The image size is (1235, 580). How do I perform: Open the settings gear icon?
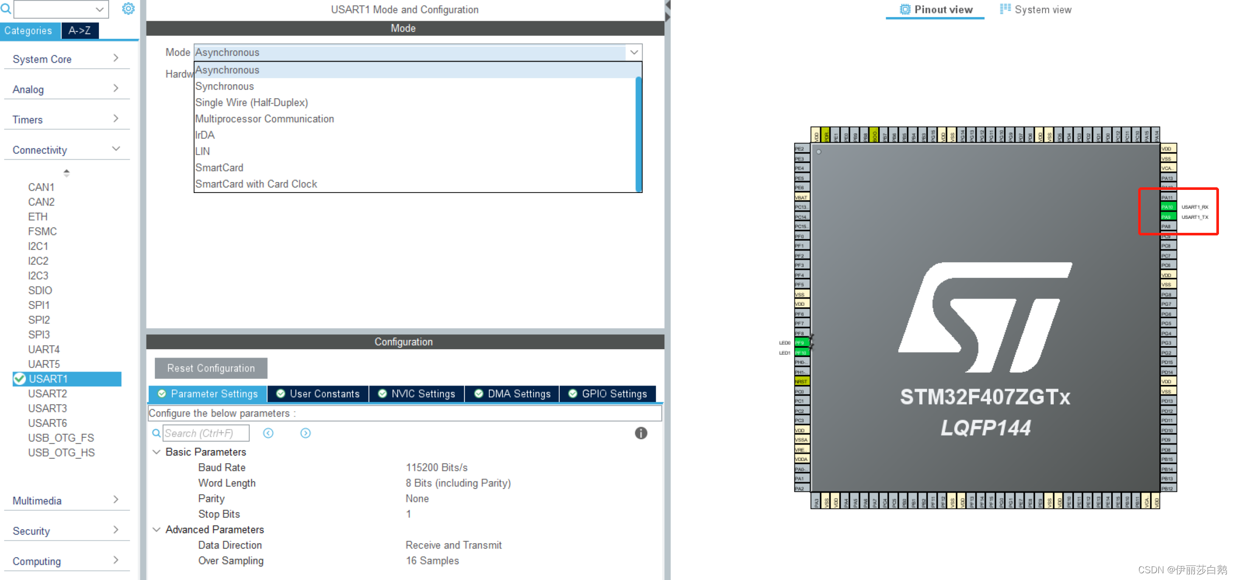click(128, 9)
